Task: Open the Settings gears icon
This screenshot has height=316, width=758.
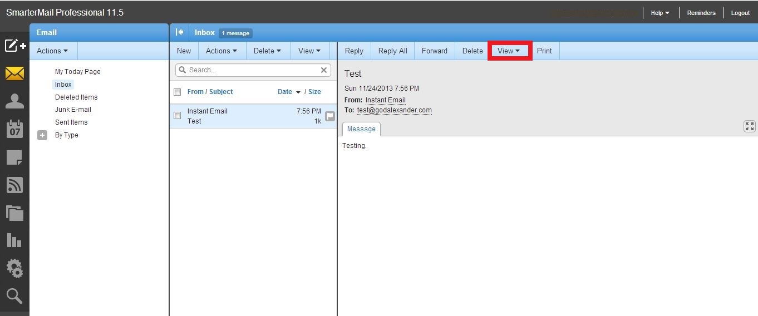Action: [x=15, y=268]
